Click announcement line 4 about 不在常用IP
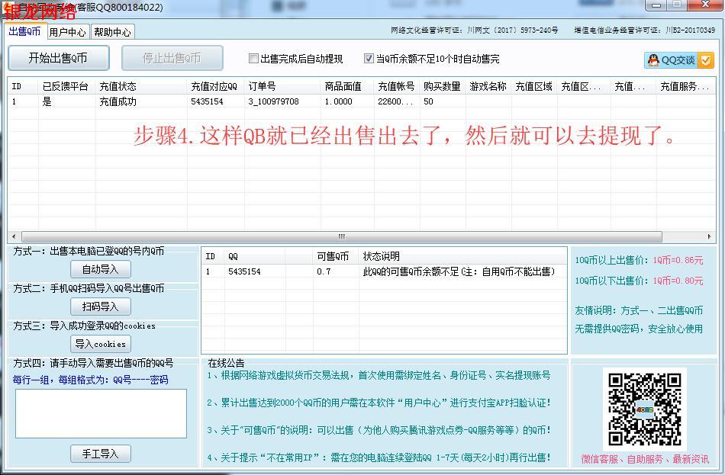Screen dimensions: 725x475 (379, 458)
